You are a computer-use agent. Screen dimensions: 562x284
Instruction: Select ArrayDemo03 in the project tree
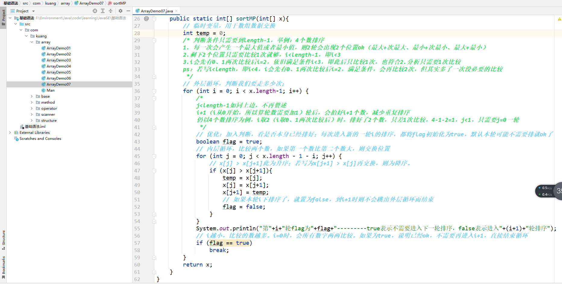click(x=58, y=60)
